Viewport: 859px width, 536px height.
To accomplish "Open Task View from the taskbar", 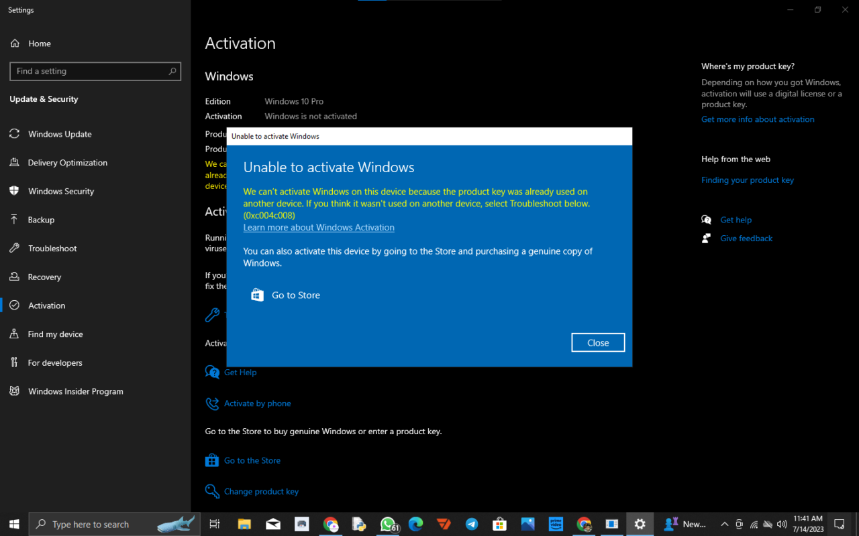I will tap(215, 524).
